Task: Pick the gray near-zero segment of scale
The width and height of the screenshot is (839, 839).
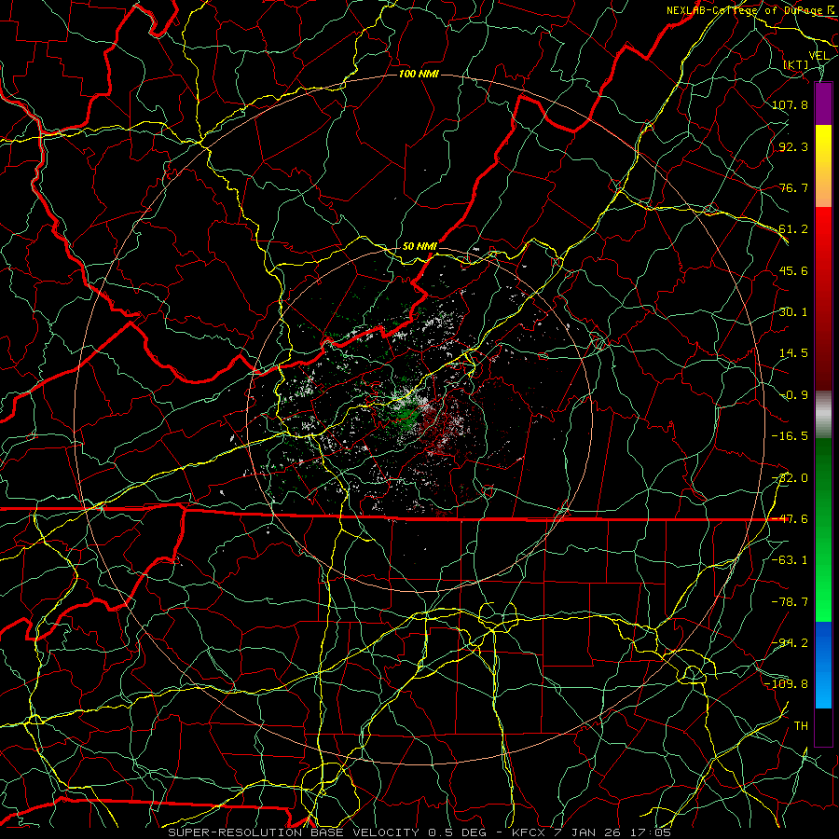Action: (823, 415)
